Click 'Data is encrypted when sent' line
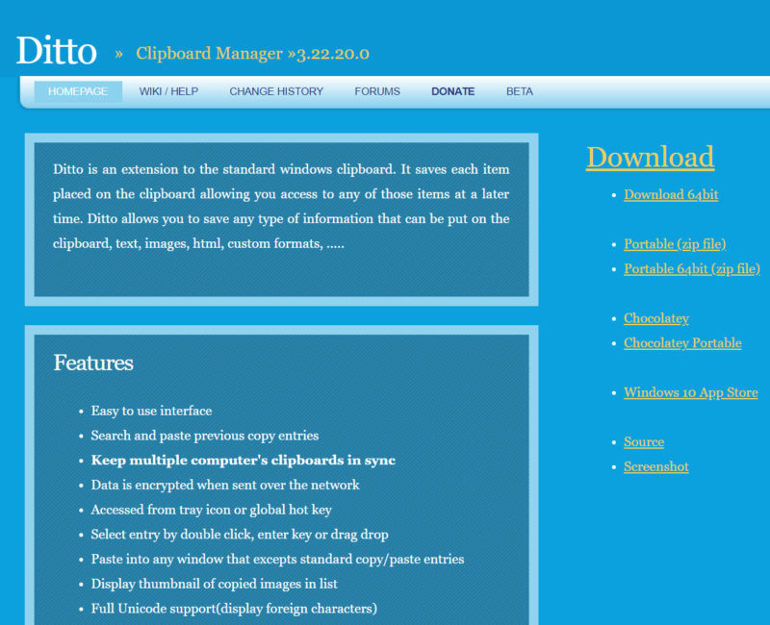The image size is (770, 625). pos(225,486)
